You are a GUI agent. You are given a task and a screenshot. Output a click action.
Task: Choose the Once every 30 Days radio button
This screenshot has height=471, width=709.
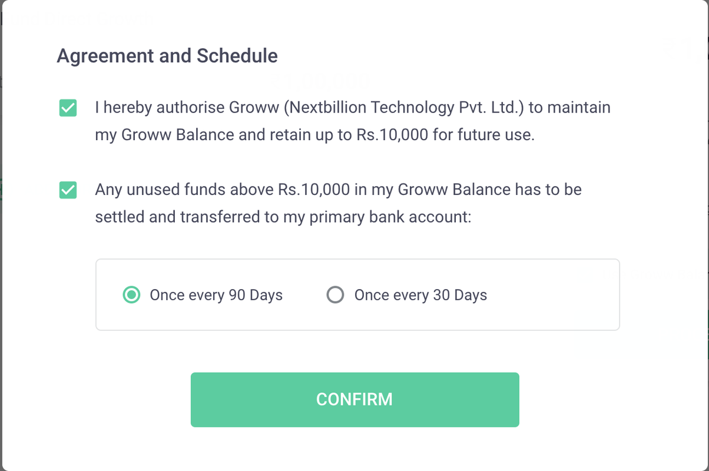coord(335,295)
